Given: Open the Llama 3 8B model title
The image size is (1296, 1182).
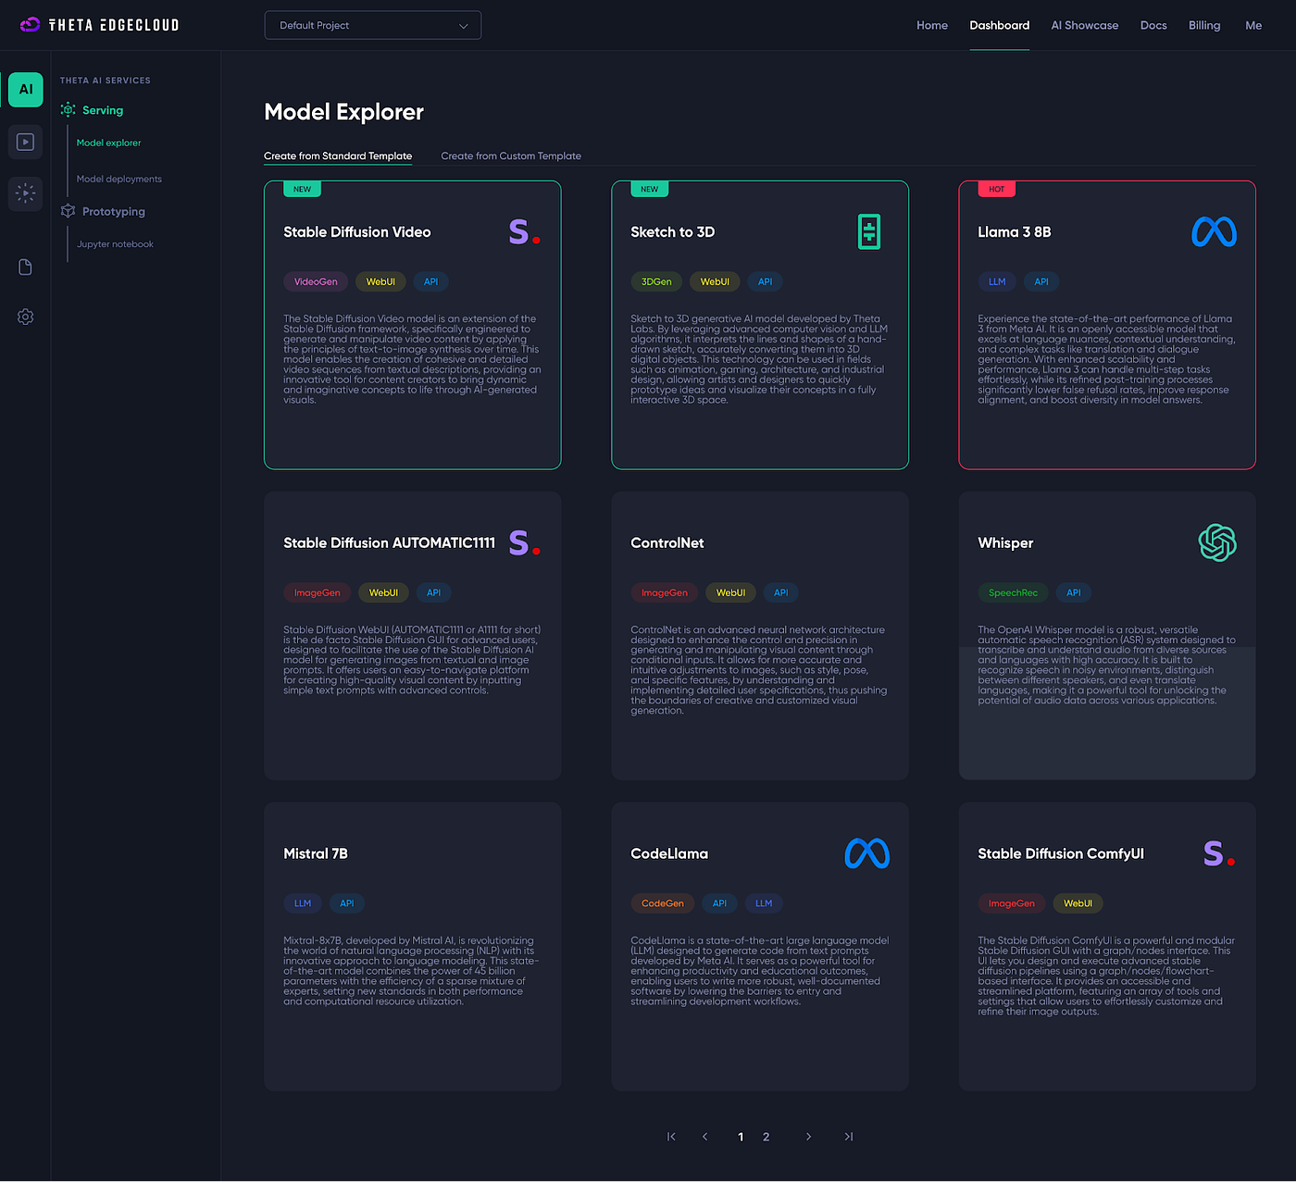Looking at the screenshot, I should (1015, 232).
